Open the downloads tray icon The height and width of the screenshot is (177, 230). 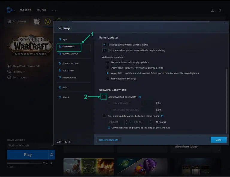pos(213,10)
